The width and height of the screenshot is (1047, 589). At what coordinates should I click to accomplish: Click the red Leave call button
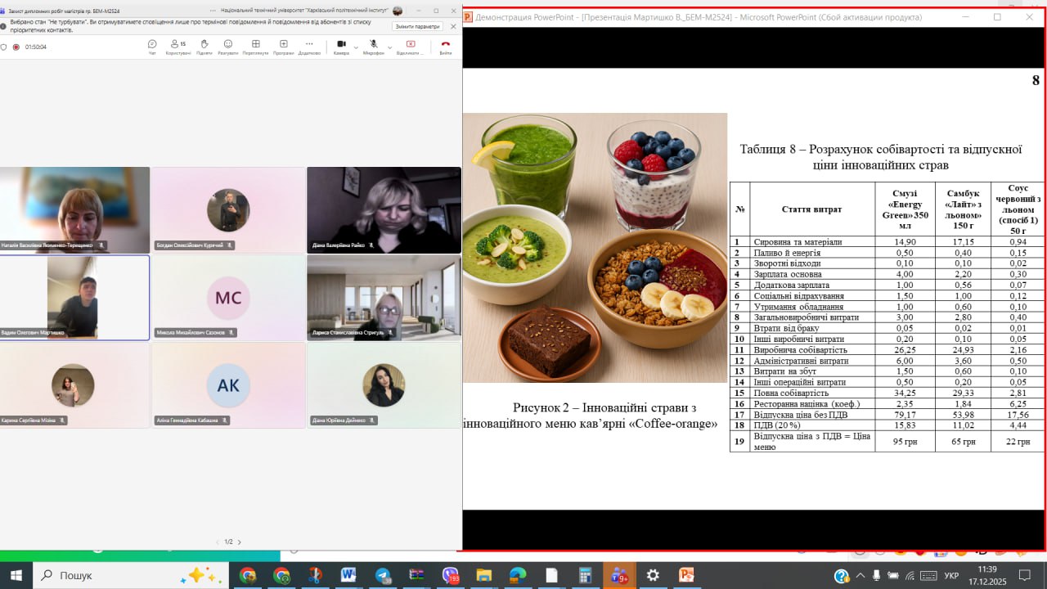tap(445, 45)
